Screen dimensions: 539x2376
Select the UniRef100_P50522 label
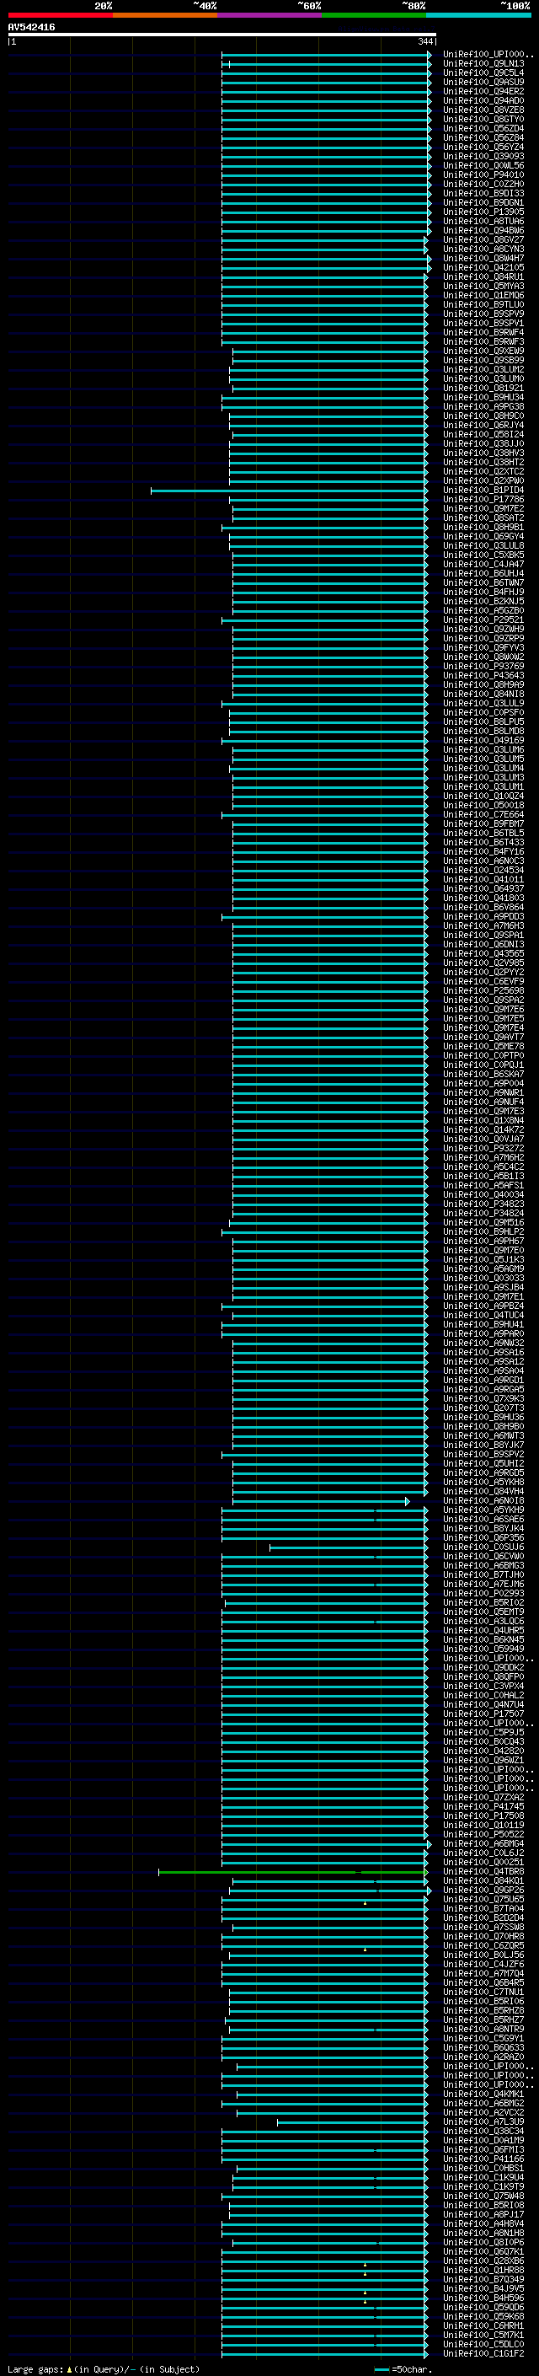(483, 1835)
